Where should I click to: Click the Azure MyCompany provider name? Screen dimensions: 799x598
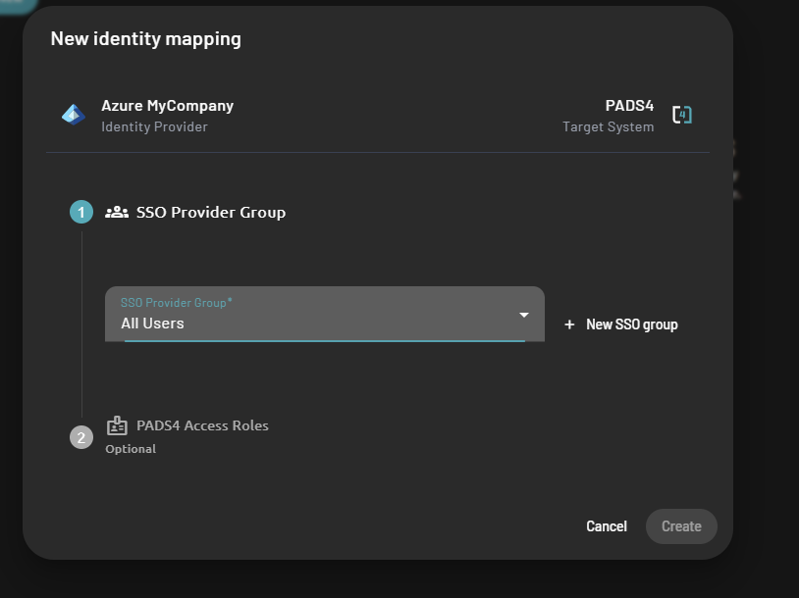point(167,106)
